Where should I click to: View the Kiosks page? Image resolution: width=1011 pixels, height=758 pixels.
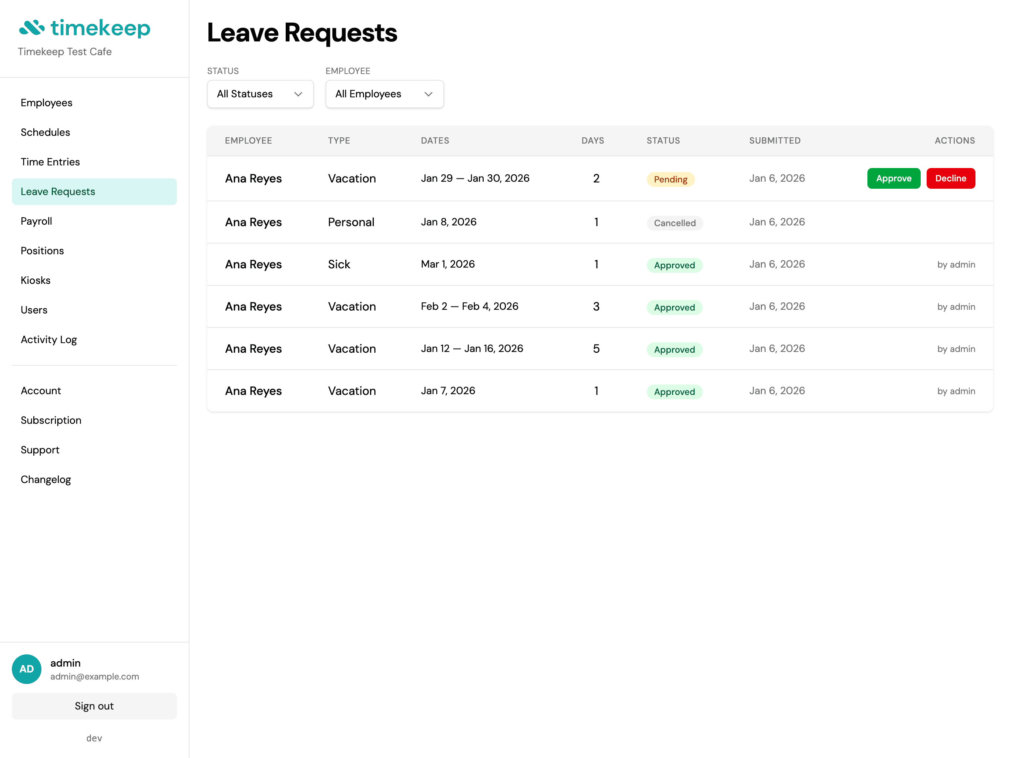click(35, 280)
